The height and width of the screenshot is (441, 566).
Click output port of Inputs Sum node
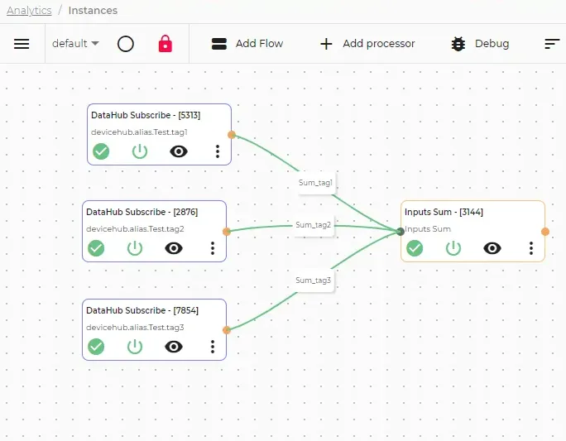click(545, 232)
